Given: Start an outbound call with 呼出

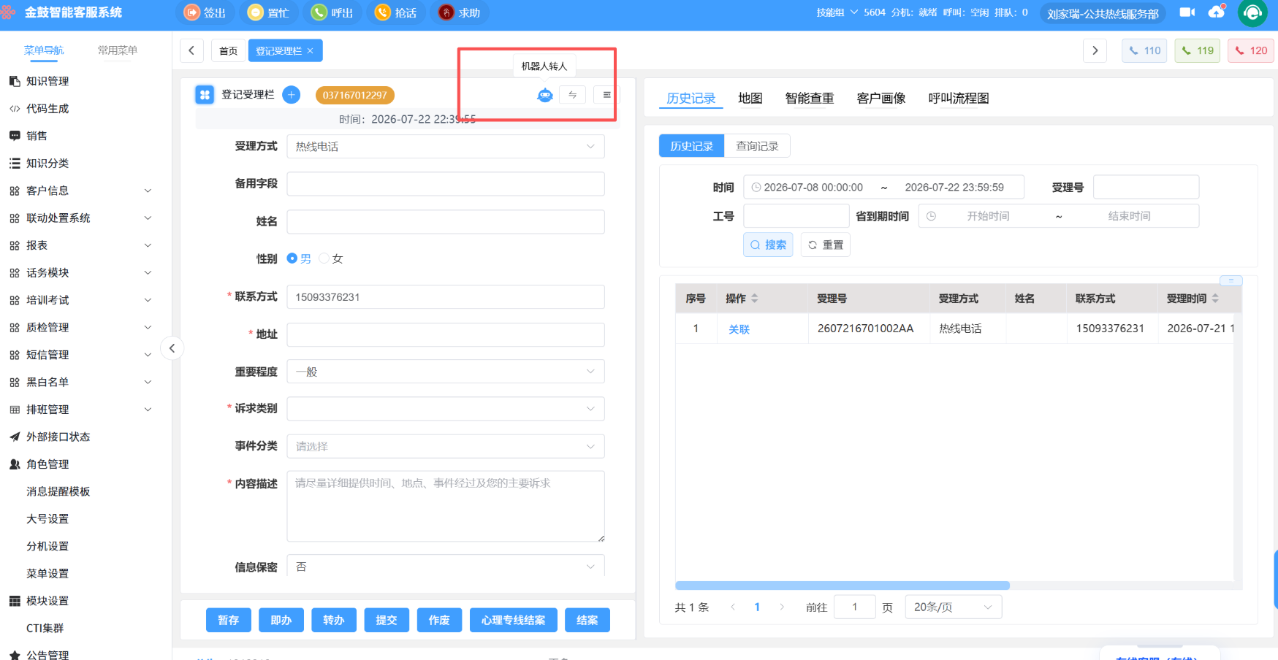Looking at the screenshot, I should (332, 12).
